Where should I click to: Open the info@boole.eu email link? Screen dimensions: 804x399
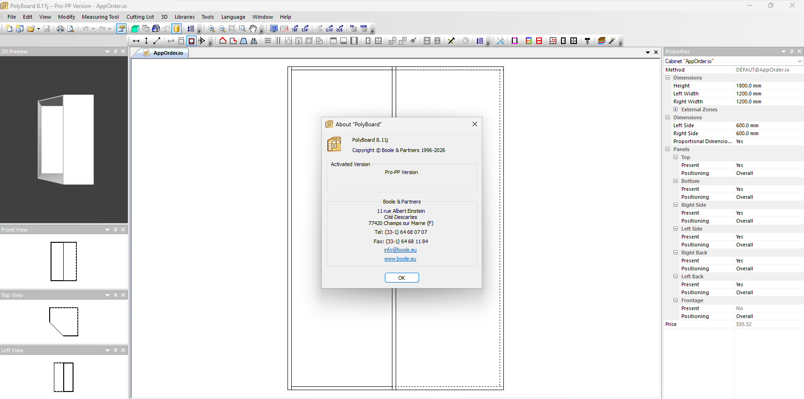[400, 250]
